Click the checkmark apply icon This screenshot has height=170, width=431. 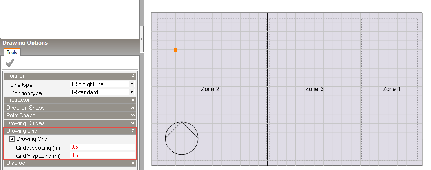click(10, 63)
